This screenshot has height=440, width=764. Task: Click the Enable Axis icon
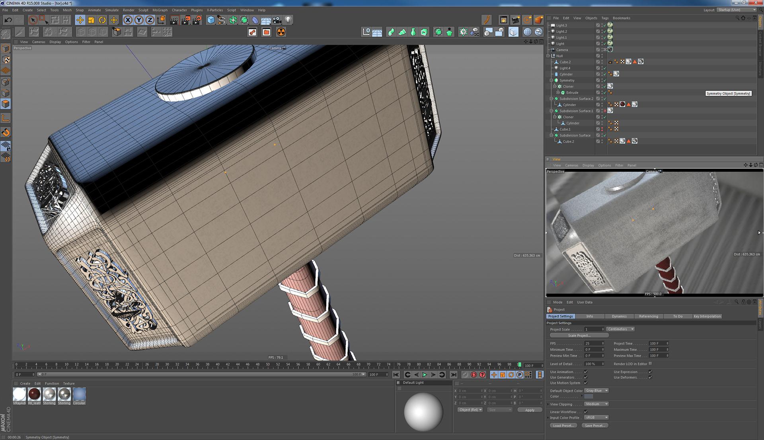(6, 118)
